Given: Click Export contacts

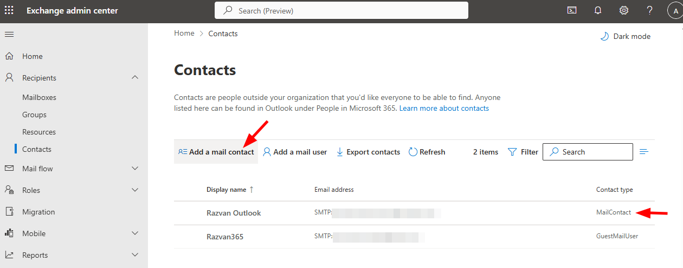Looking at the screenshot, I should click(x=368, y=152).
